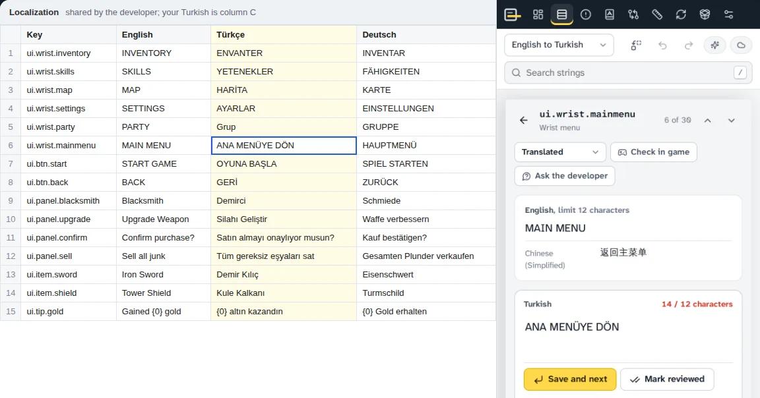Select the Tüm gereksiz eşyaları sat cell
Screen dimensions: 760x398
[x=284, y=256]
